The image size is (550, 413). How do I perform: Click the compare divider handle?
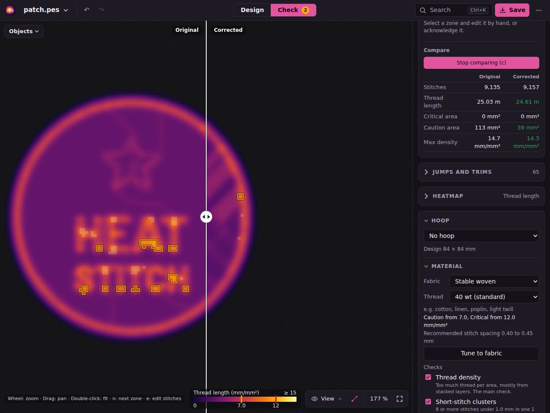pyautogui.click(x=206, y=217)
